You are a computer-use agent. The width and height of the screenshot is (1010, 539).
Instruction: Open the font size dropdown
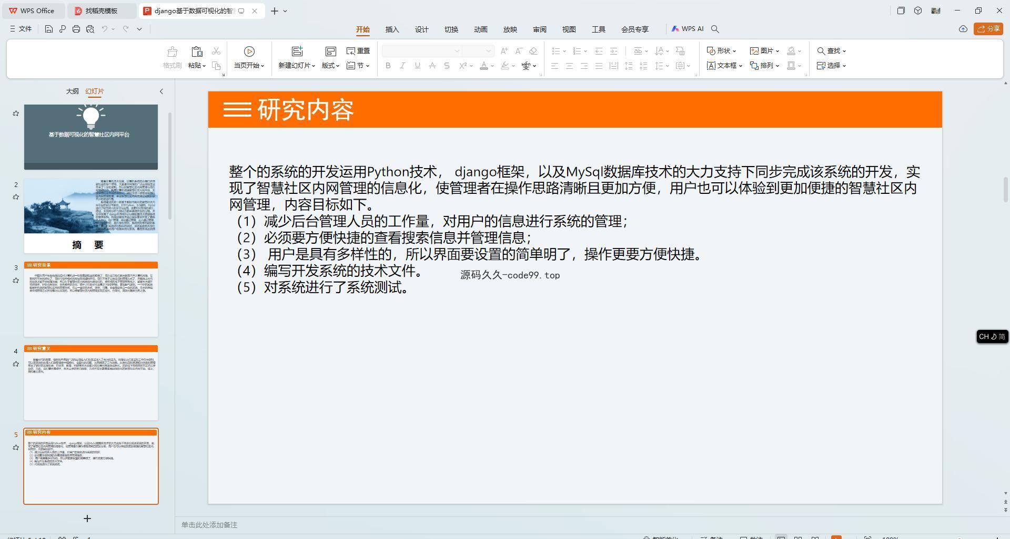[489, 51]
